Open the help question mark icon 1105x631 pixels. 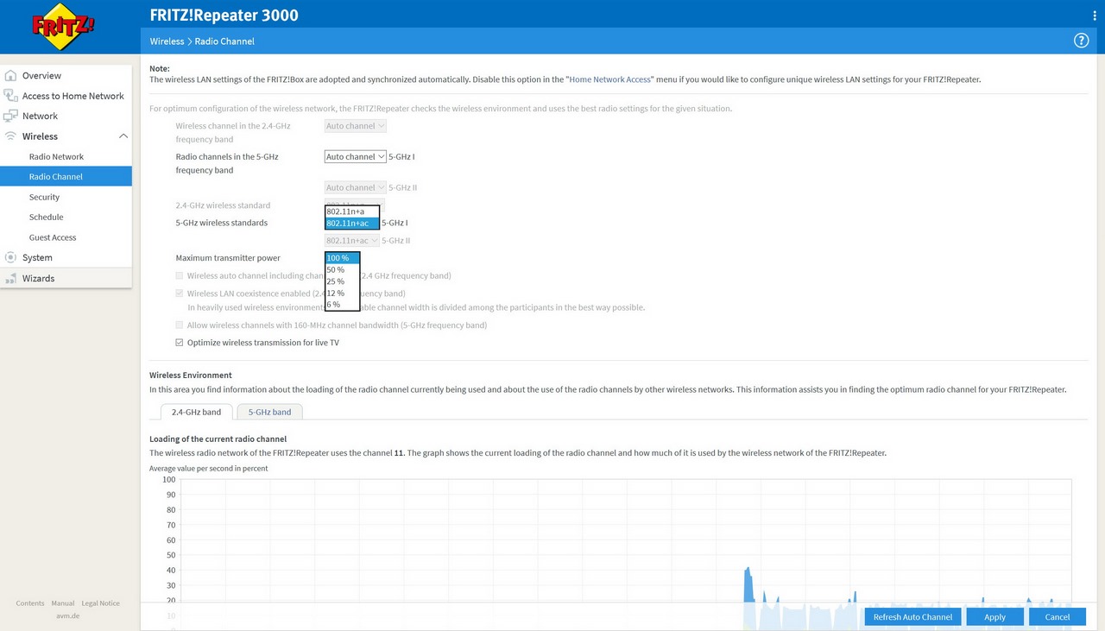click(1081, 41)
